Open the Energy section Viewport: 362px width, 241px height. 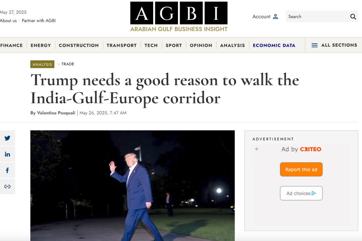pyautogui.click(x=41, y=46)
